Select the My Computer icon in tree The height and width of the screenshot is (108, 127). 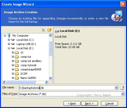pos(9,36)
